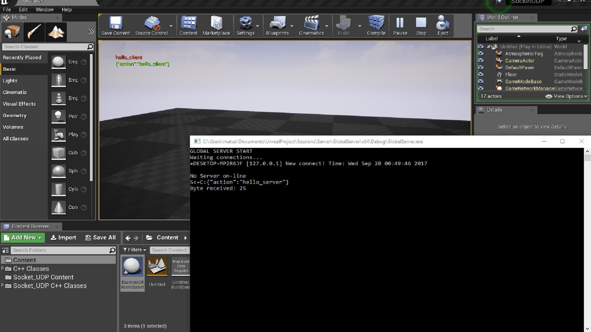
Task: Hide the Atmospheric Fog actor
Action: tap(481, 53)
